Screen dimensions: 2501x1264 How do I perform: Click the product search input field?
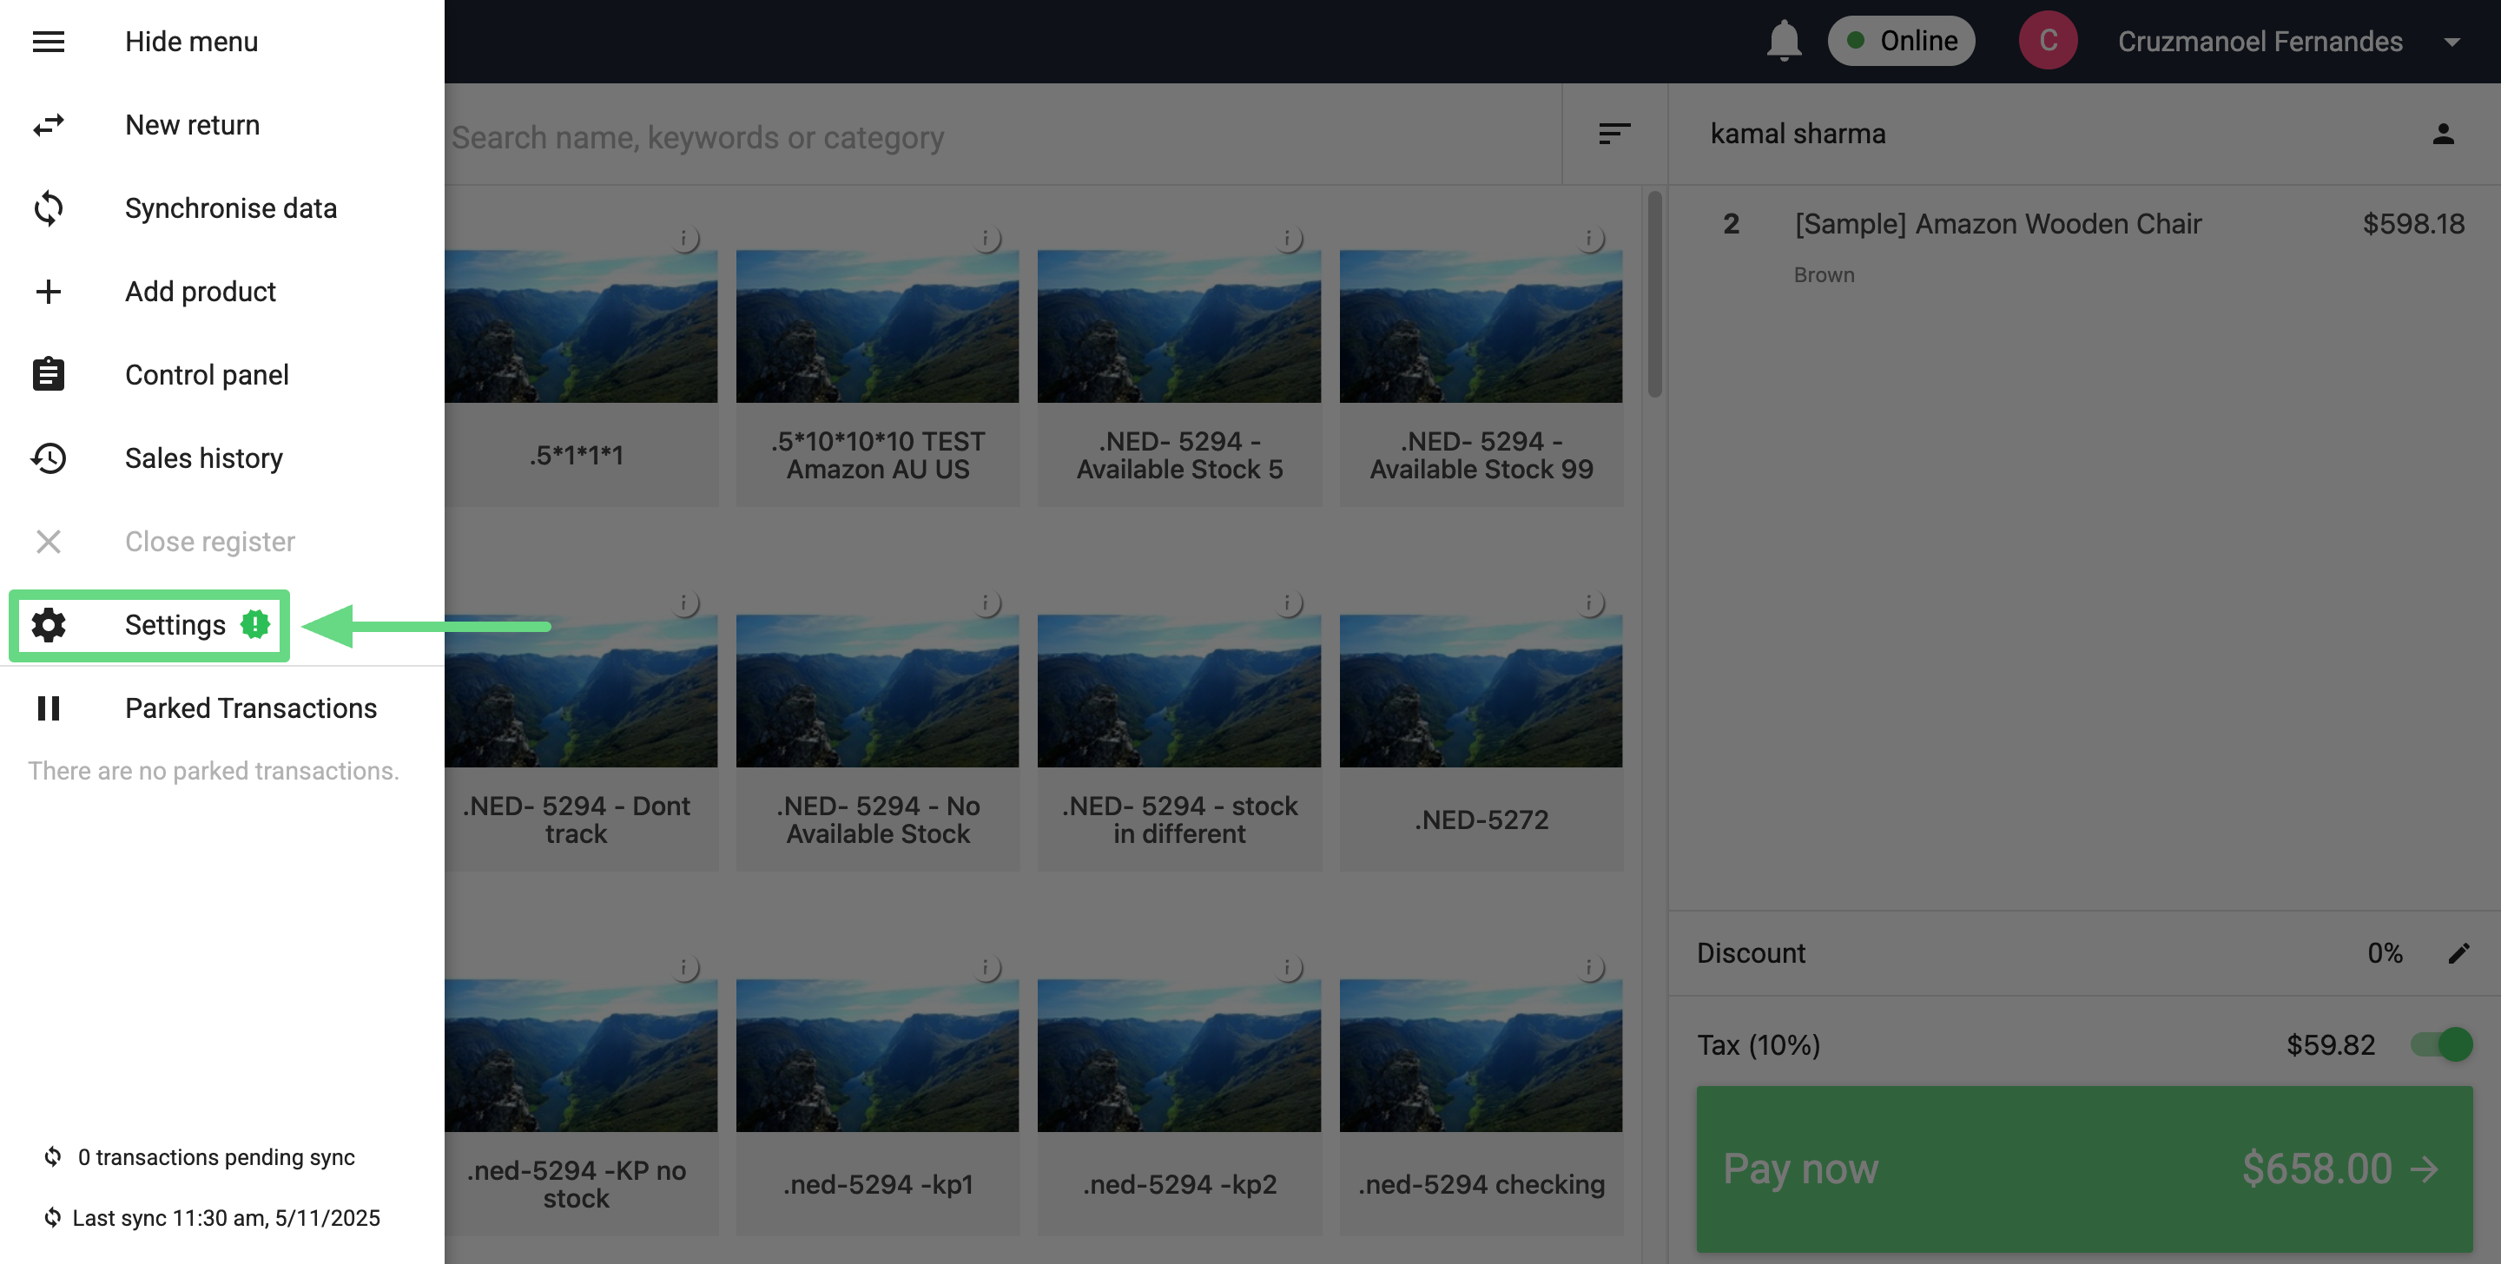tap(1000, 137)
